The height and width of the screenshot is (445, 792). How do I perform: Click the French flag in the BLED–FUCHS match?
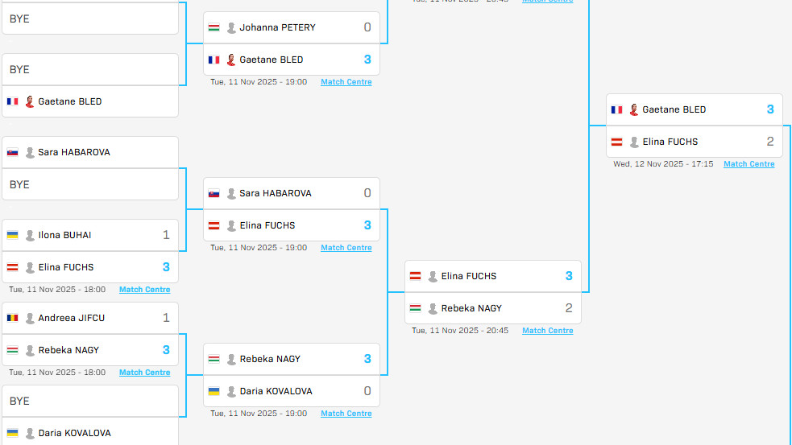pos(616,109)
